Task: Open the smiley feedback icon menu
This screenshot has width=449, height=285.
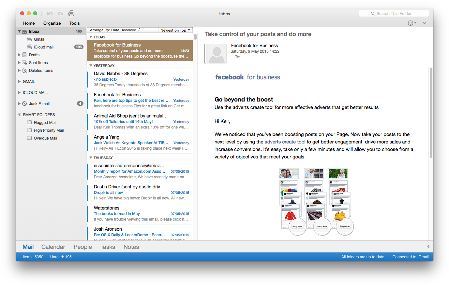Action: coord(412,23)
